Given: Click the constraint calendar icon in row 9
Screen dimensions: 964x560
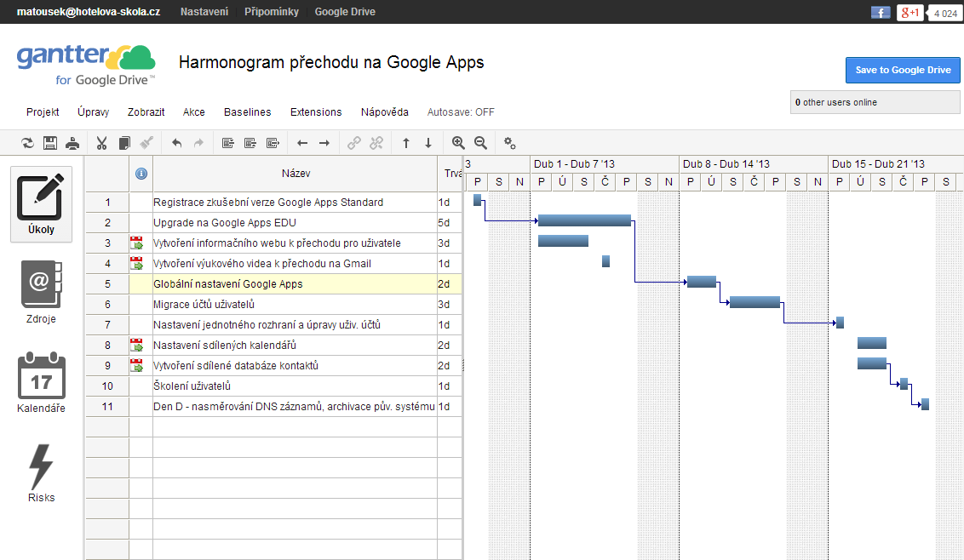Looking at the screenshot, I should (136, 366).
